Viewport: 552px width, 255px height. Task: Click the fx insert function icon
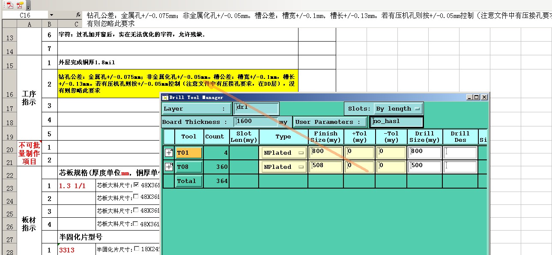coord(78,15)
